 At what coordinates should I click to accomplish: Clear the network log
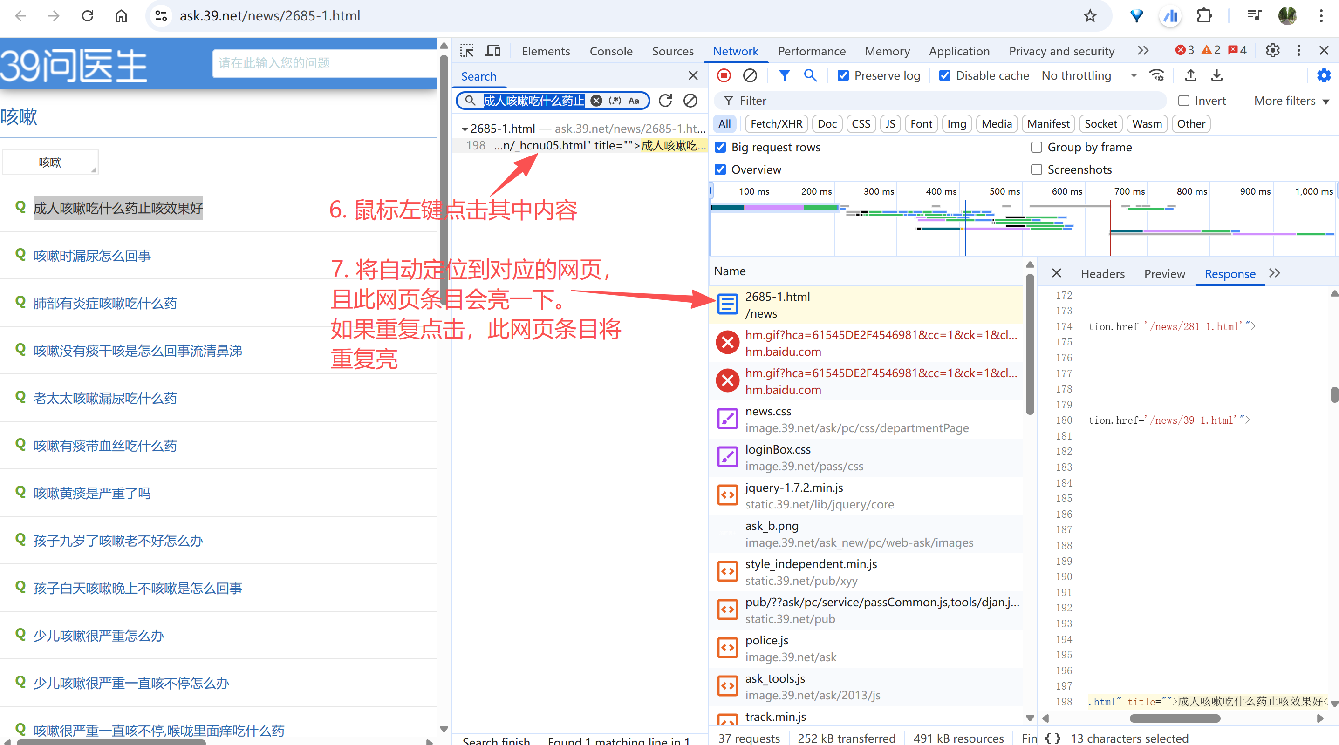tap(750, 76)
